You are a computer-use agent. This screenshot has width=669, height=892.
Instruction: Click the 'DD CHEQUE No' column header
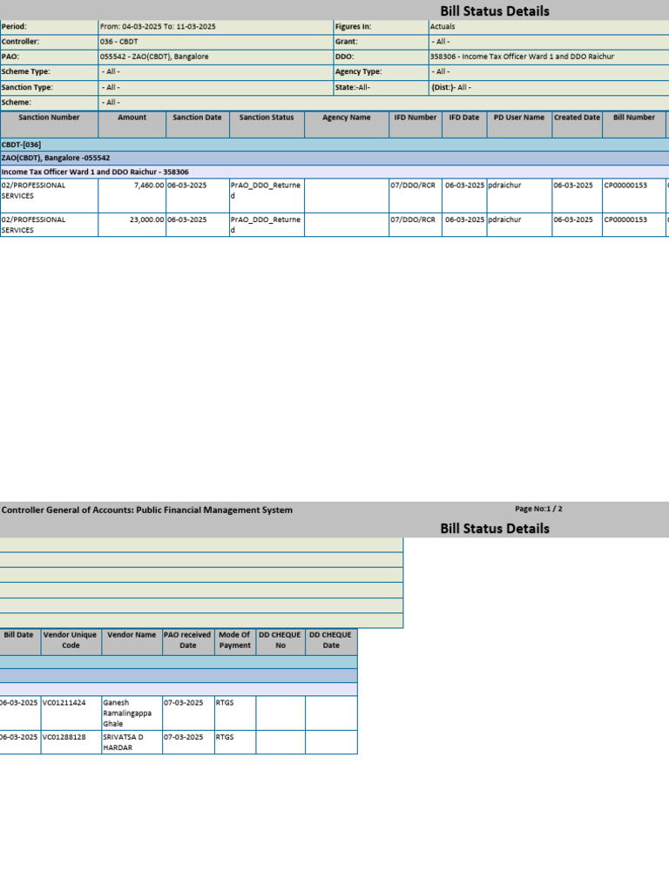280,640
